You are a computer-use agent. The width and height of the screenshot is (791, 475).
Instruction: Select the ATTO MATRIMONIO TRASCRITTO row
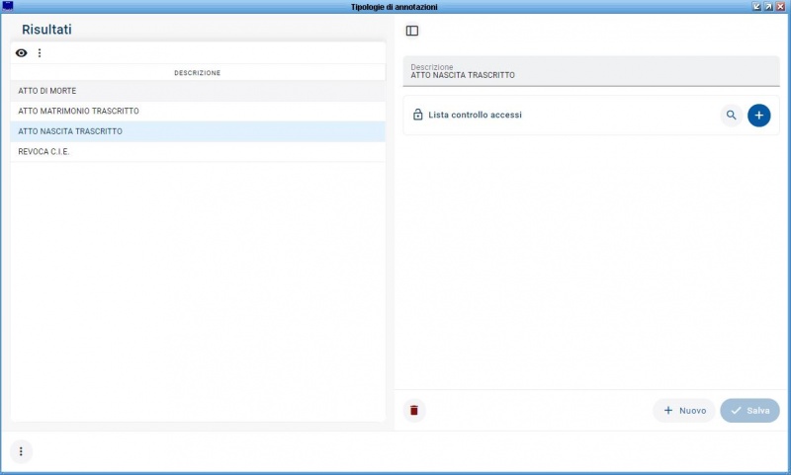(x=198, y=112)
